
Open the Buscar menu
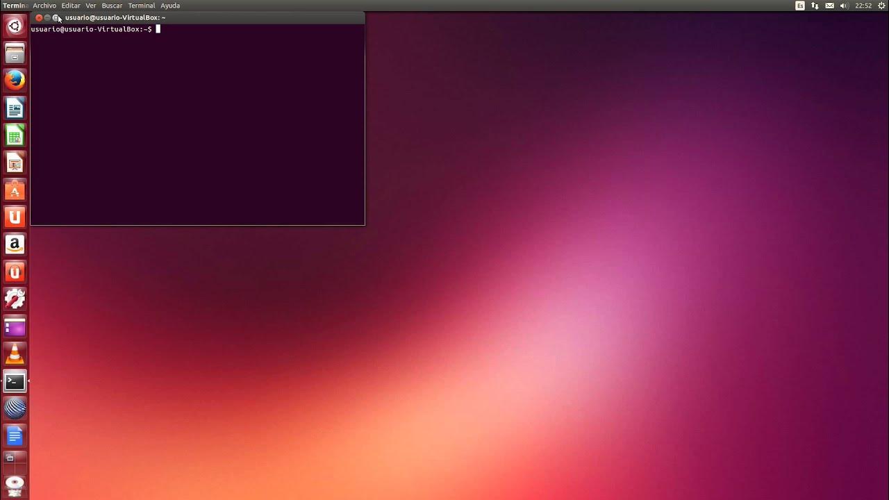pyautogui.click(x=112, y=6)
